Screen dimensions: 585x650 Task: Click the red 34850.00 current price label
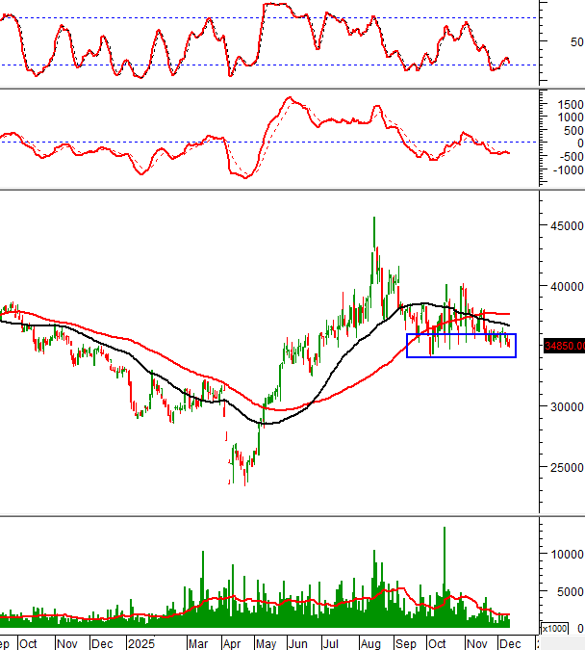(x=564, y=347)
